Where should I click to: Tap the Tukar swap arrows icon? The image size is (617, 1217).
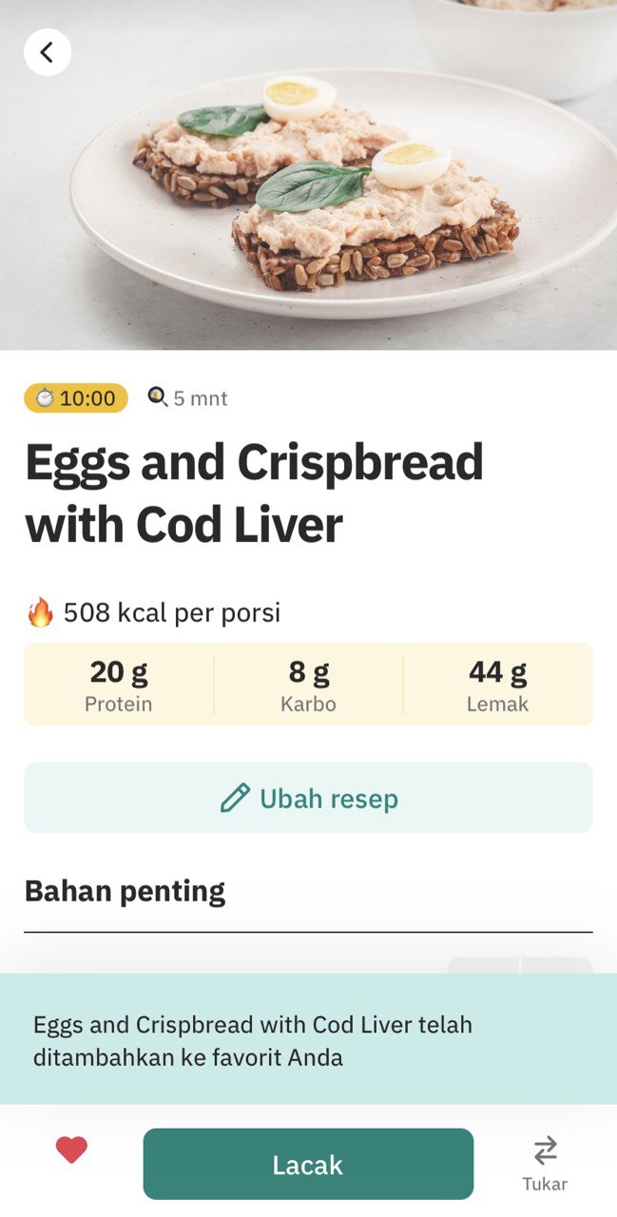[545, 1150]
